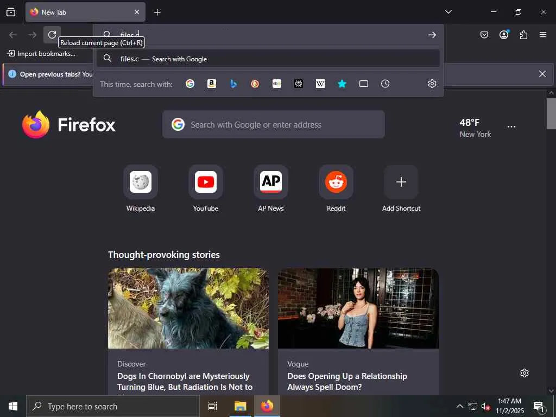This screenshot has width=556, height=417.
Task: Click the Firefox logo on new tab page
Action: pyautogui.click(x=69, y=124)
